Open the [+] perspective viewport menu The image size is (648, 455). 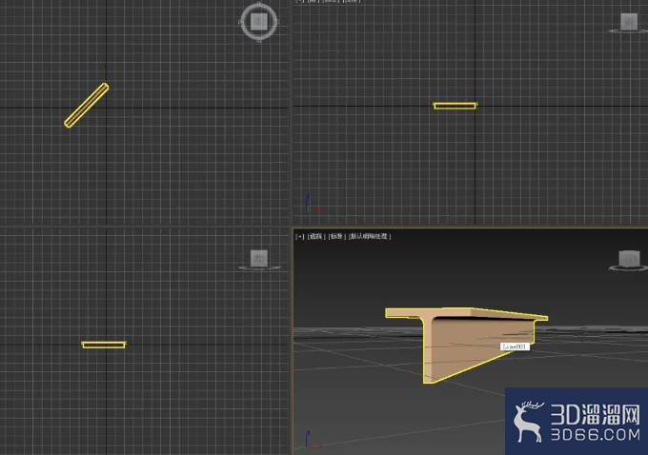click(x=300, y=236)
